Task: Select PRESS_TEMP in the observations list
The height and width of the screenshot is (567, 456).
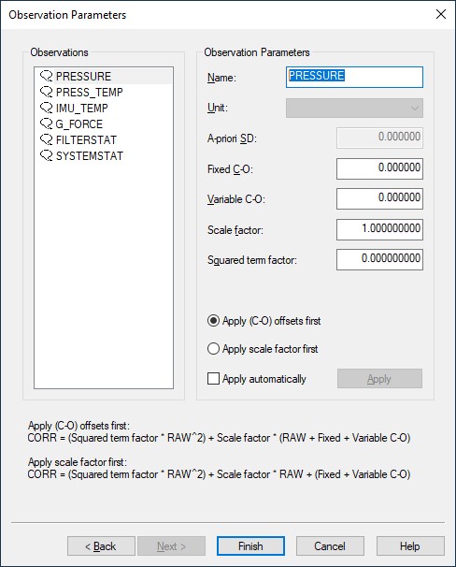Action: click(x=89, y=93)
